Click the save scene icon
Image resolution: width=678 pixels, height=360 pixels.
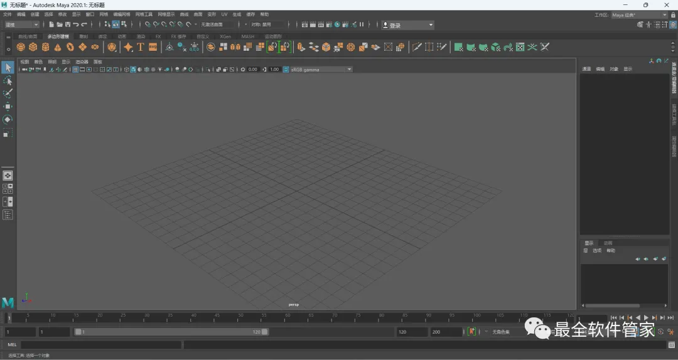click(x=68, y=24)
